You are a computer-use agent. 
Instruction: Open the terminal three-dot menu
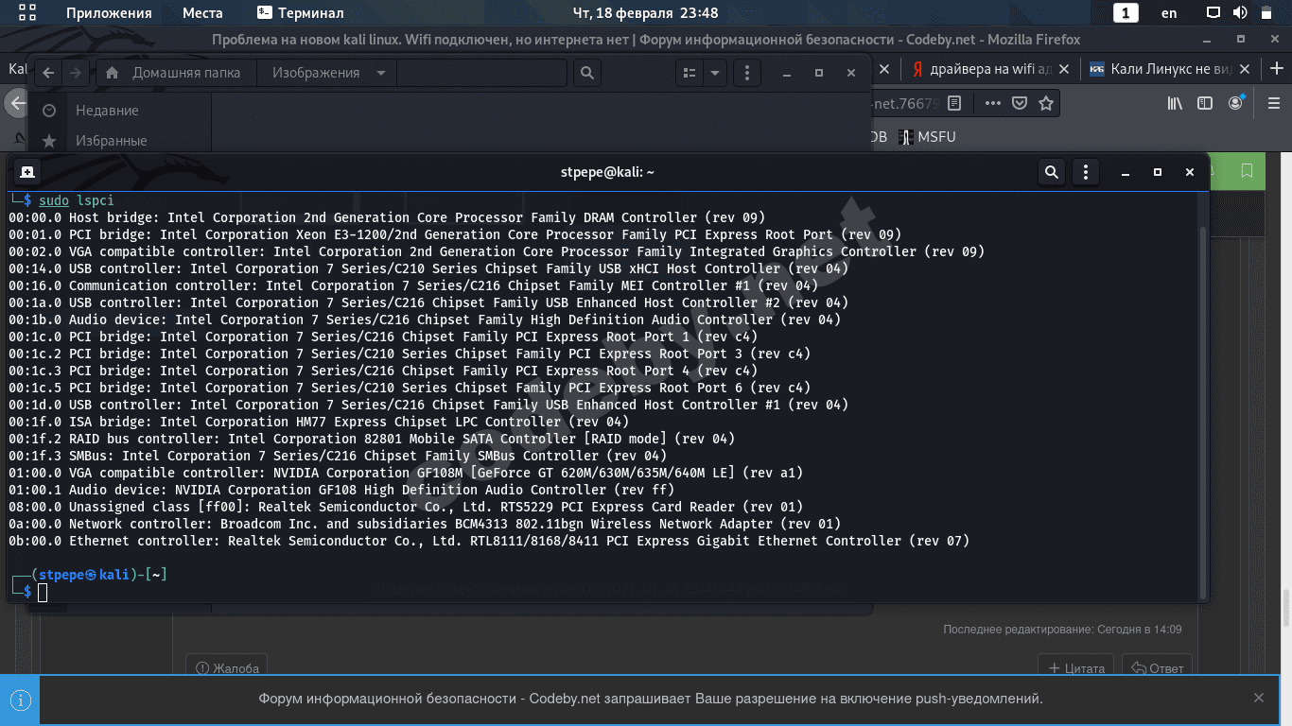(x=1086, y=172)
